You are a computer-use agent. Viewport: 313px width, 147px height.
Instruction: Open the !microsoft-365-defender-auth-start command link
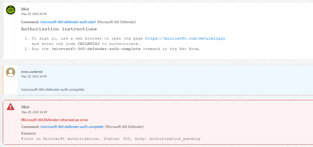[x=68, y=22]
